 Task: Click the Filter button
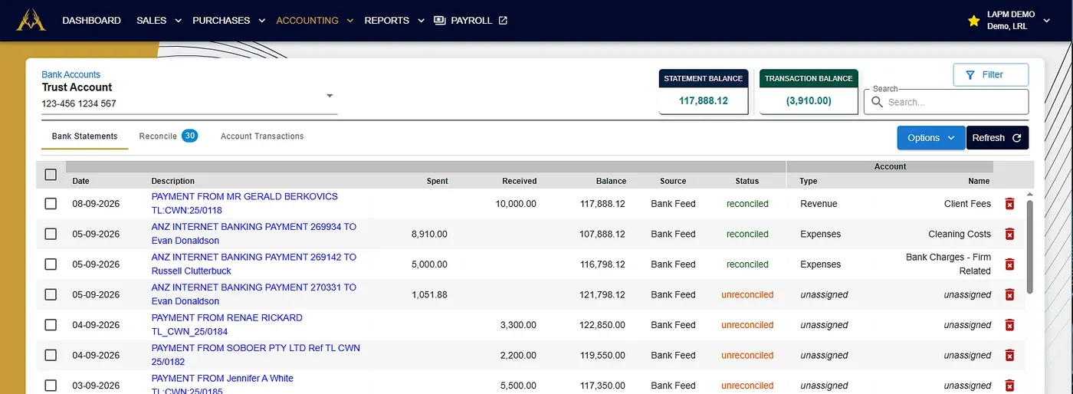[991, 74]
